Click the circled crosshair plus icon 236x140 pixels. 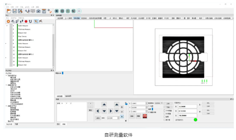pos(79,11)
